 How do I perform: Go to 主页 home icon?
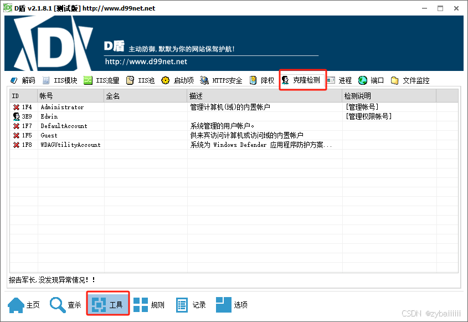[x=16, y=305]
